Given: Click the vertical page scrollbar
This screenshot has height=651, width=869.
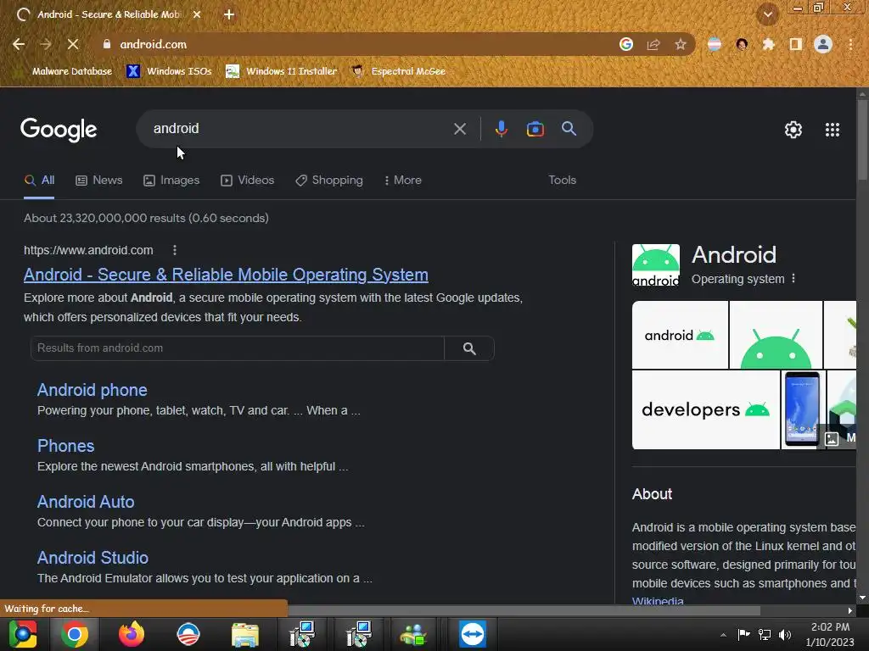Looking at the screenshot, I should [x=862, y=139].
